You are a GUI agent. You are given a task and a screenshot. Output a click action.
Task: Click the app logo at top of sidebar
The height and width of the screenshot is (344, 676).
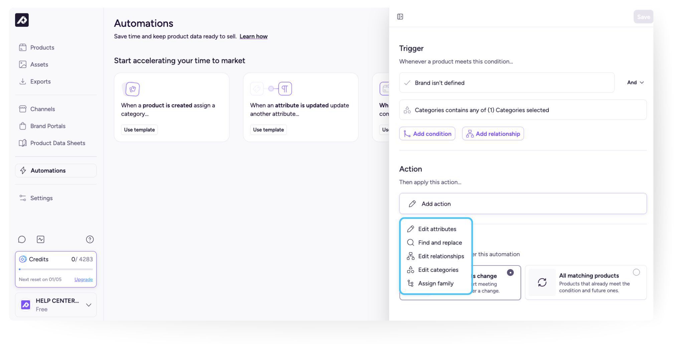pyautogui.click(x=22, y=20)
